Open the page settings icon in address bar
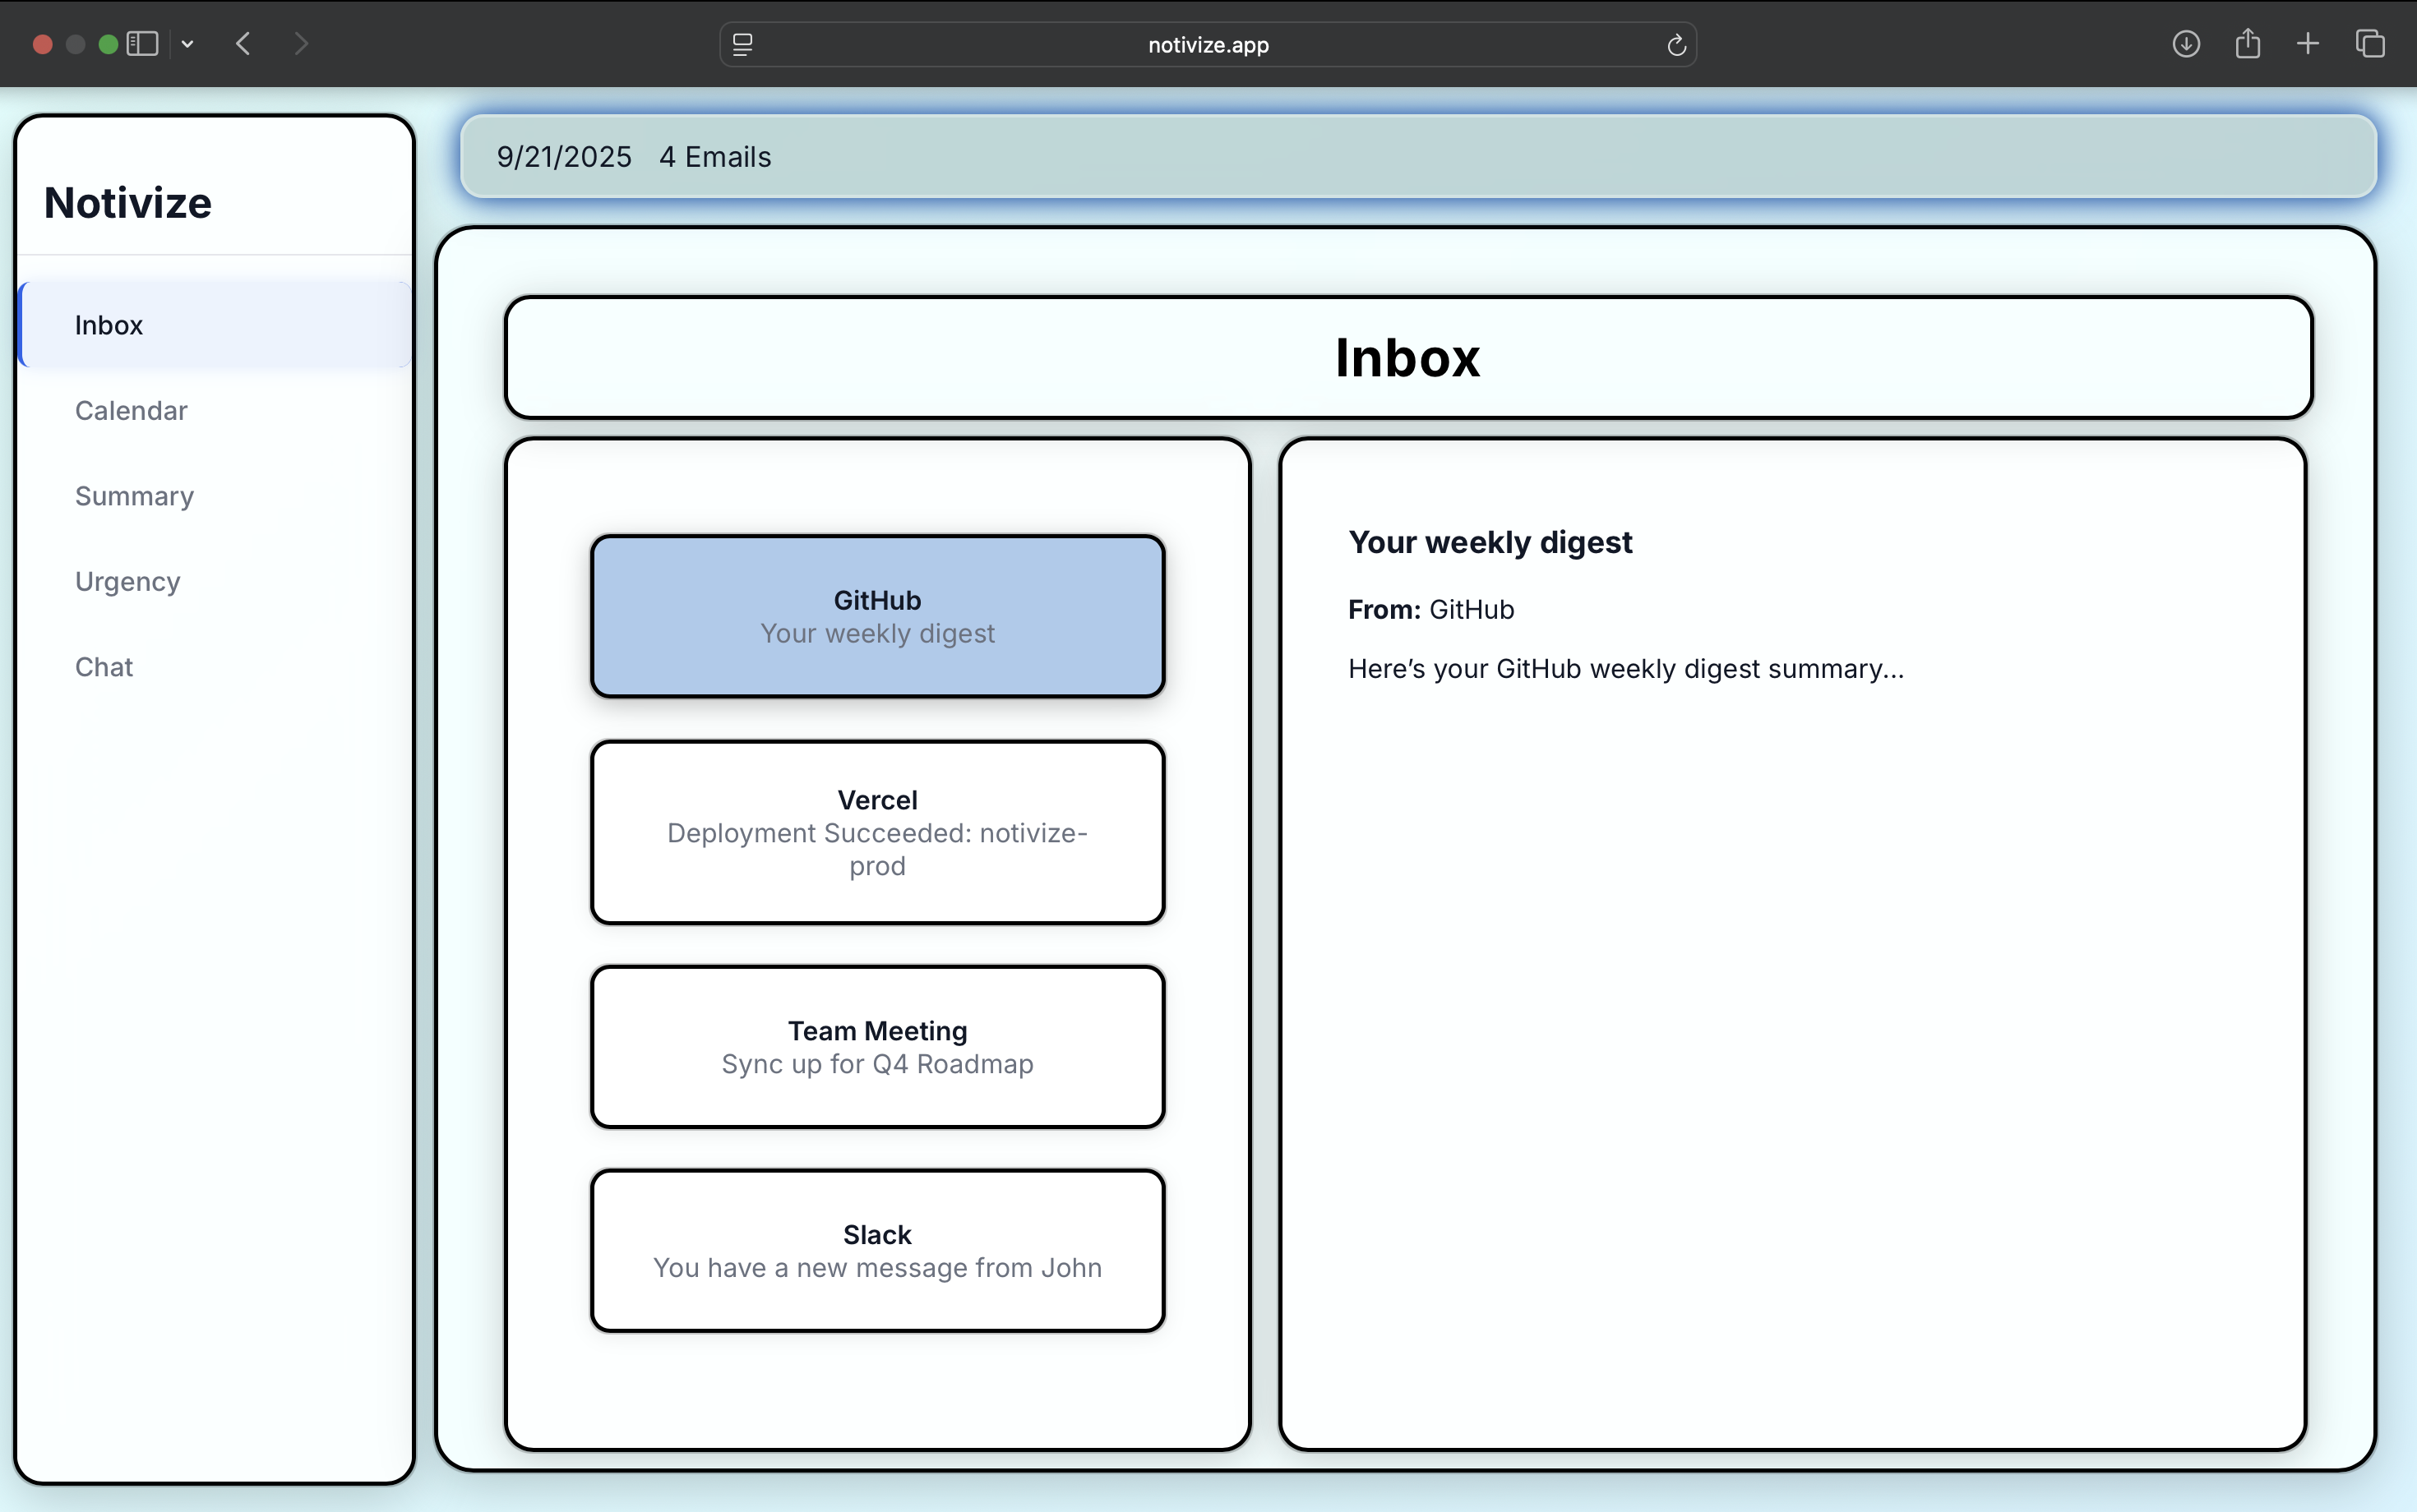The width and height of the screenshot is (2417, 1512). [742, 45]
